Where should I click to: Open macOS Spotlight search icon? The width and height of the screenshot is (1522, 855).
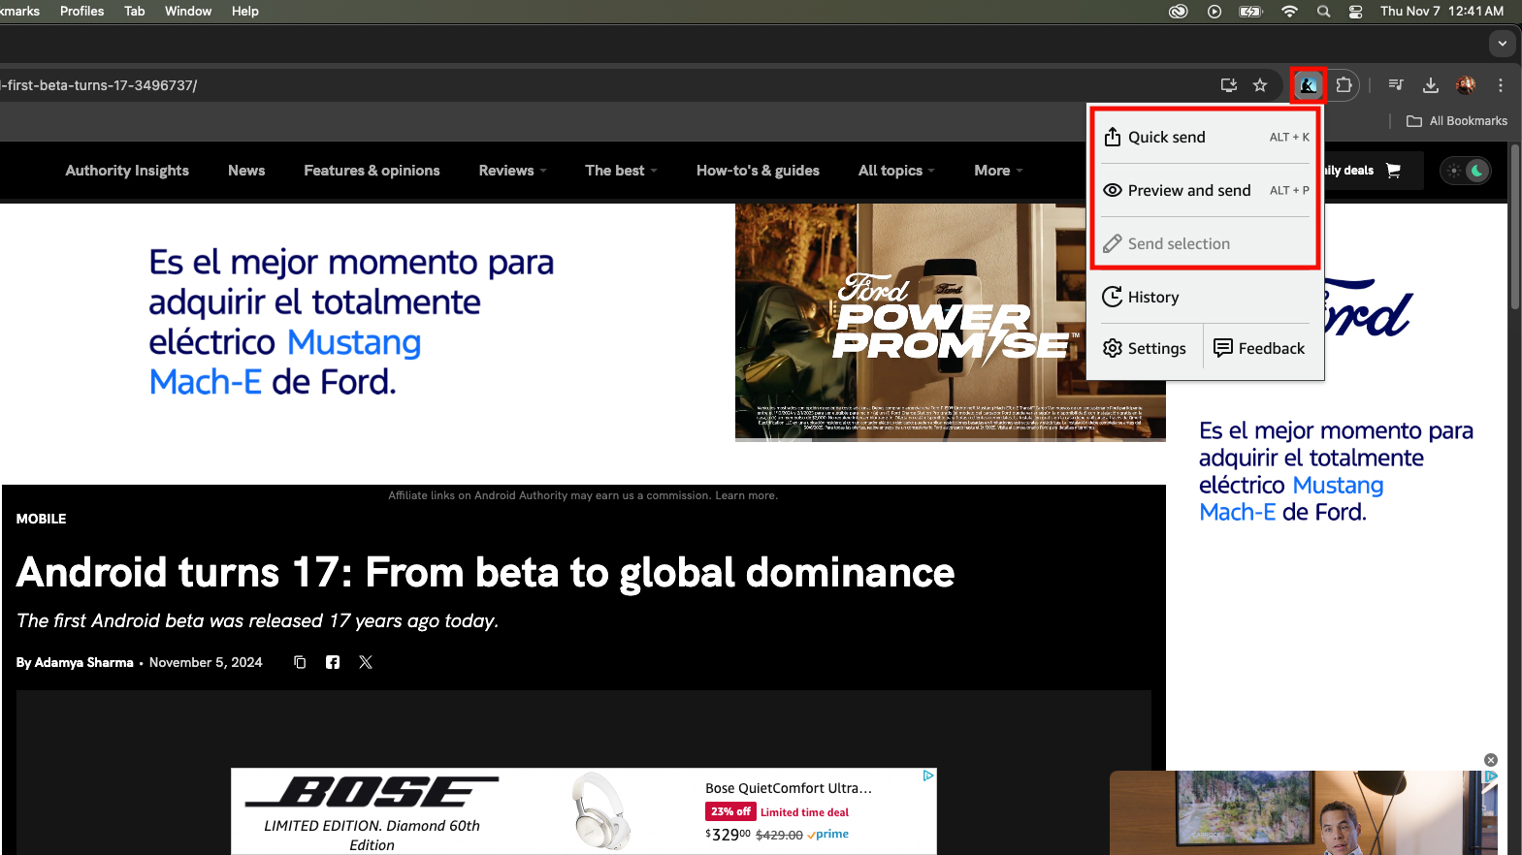click(1323, 12)
